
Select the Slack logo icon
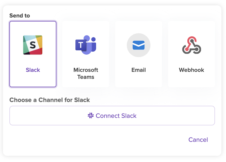(x=33, y=45)
